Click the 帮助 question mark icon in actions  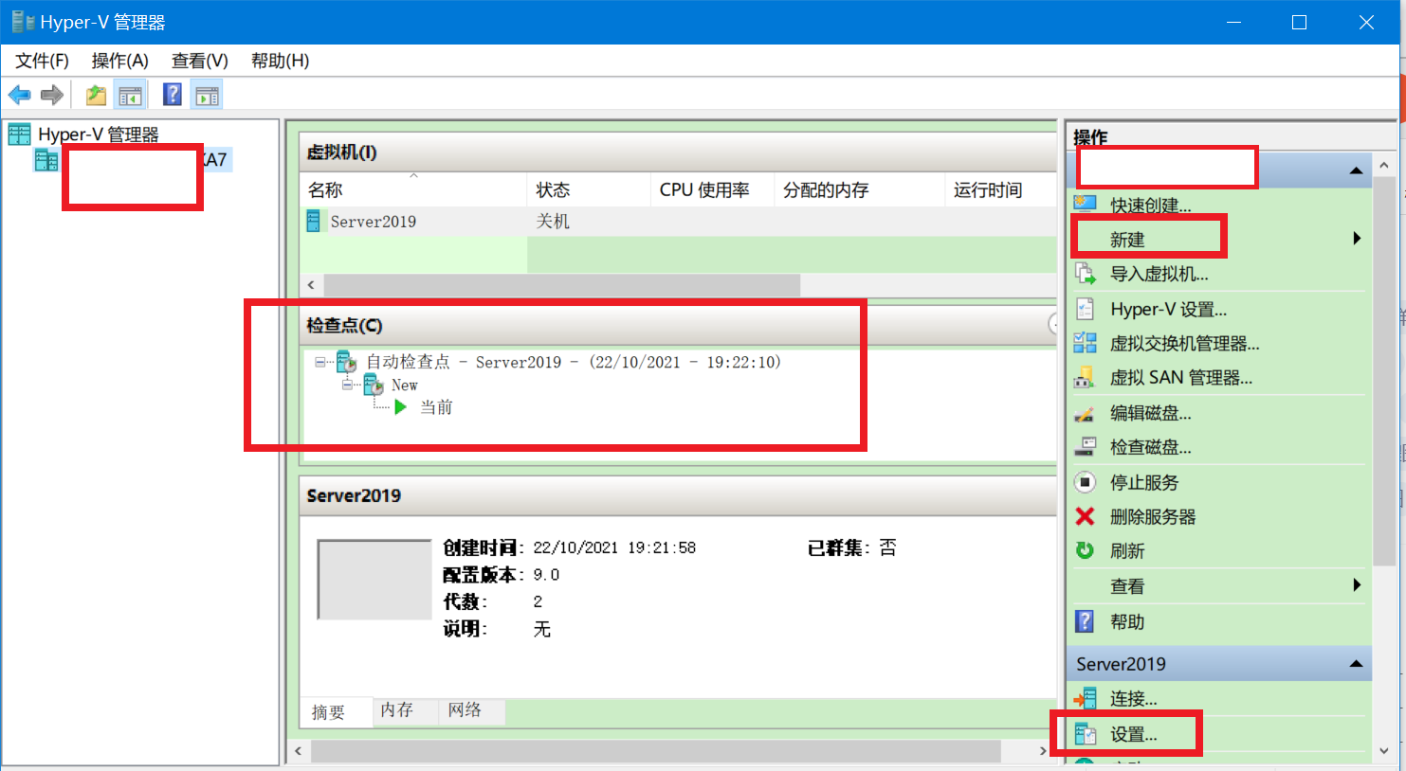click(x=1086, y=621)
